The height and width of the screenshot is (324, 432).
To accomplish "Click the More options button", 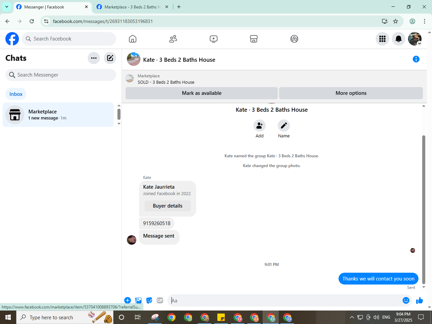I will click(351, 93).
